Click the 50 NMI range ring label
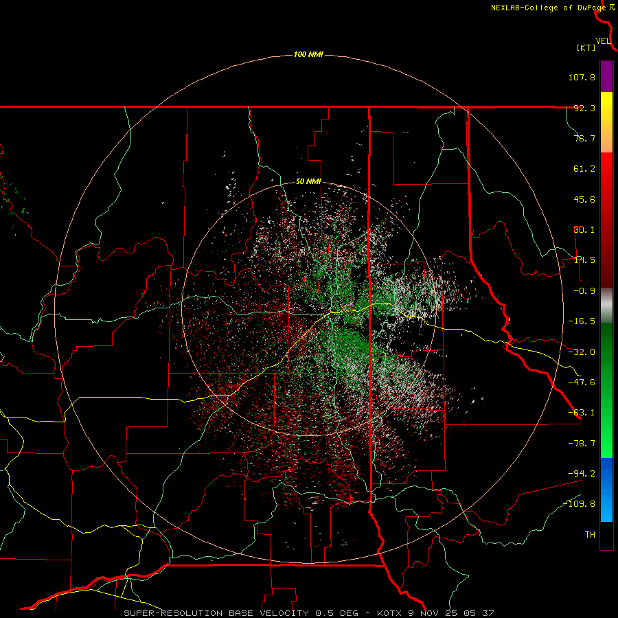This screenshot has height=618, width=618. 308,182
